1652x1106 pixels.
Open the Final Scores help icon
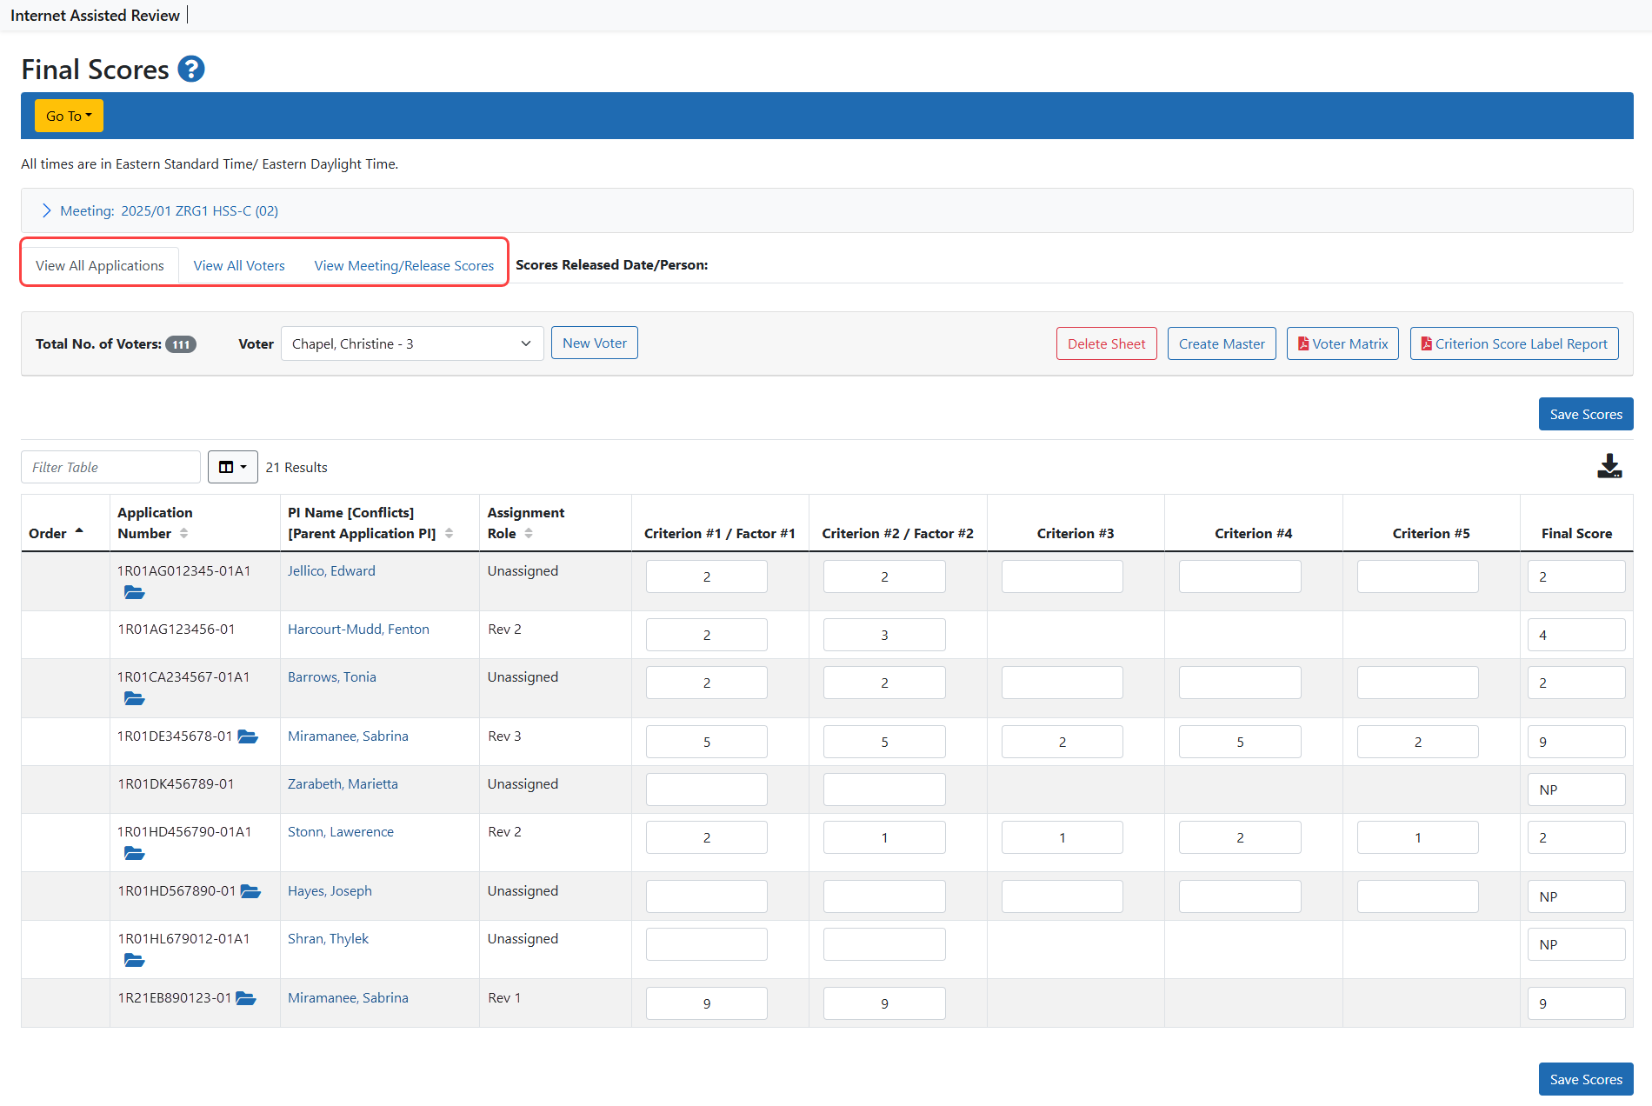[x=191, y=69]
